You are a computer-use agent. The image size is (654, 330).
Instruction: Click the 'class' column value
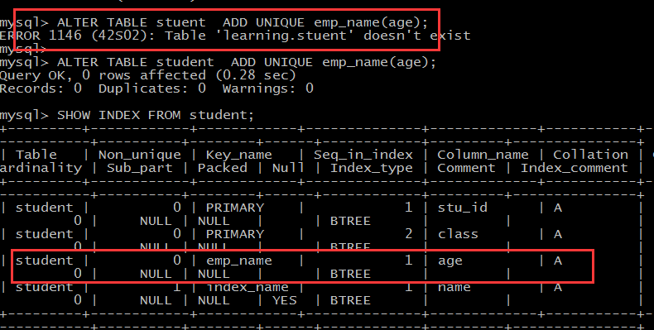(x=458, y=234)
